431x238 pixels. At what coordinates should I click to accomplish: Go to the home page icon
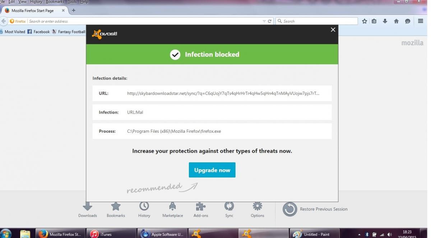[x=397, y=21]
